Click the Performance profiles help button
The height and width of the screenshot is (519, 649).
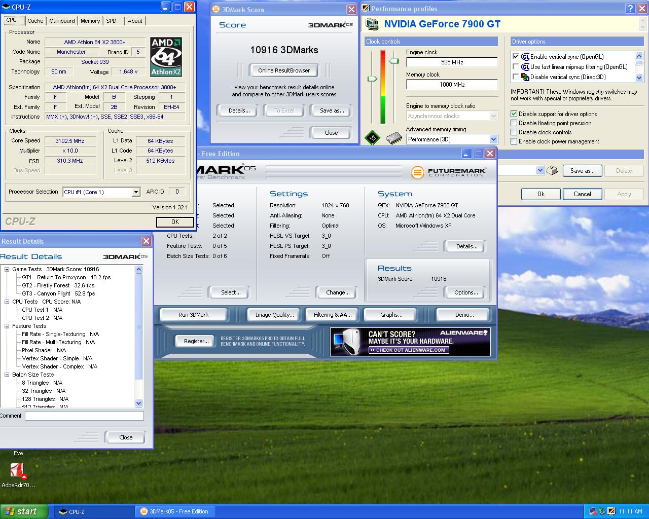pyautogui.click(x=630, y=8)
